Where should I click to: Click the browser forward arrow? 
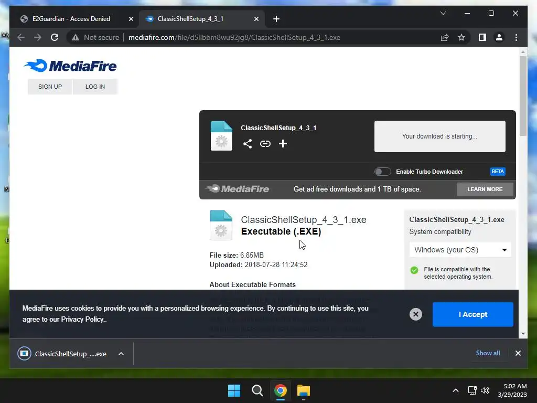click(38, 37)
